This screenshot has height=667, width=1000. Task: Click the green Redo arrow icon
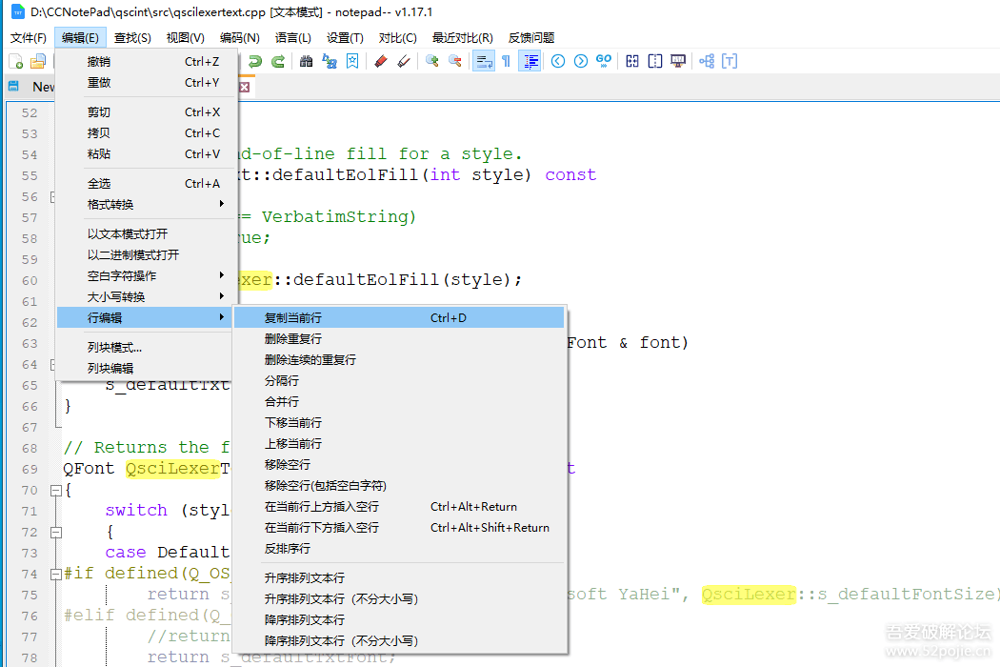pos(278,61)
